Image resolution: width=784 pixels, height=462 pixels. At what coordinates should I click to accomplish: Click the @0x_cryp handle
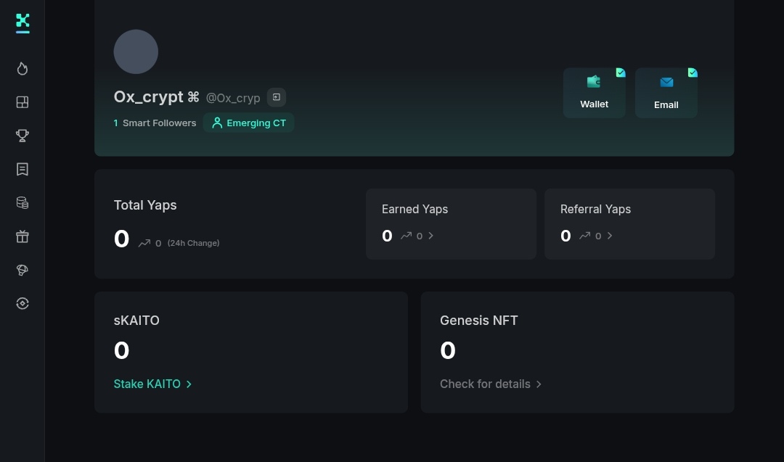tap(233, 98)
